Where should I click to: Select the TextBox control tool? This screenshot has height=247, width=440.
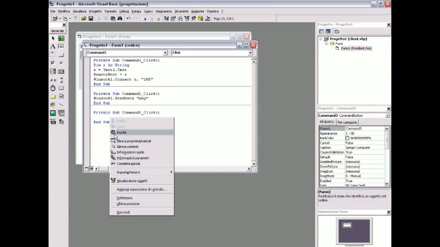pyautogui.click(x=61, y=47)
